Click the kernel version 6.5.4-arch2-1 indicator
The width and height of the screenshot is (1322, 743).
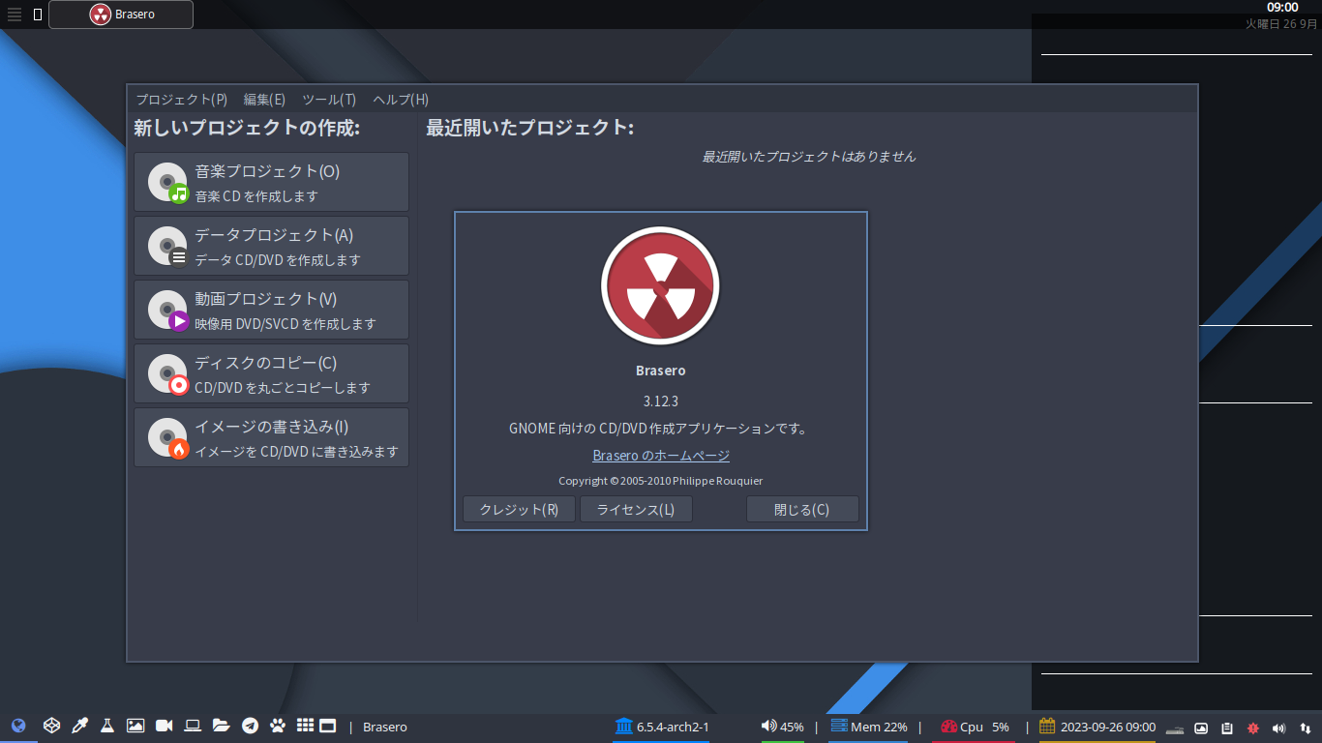coord(662,727)
